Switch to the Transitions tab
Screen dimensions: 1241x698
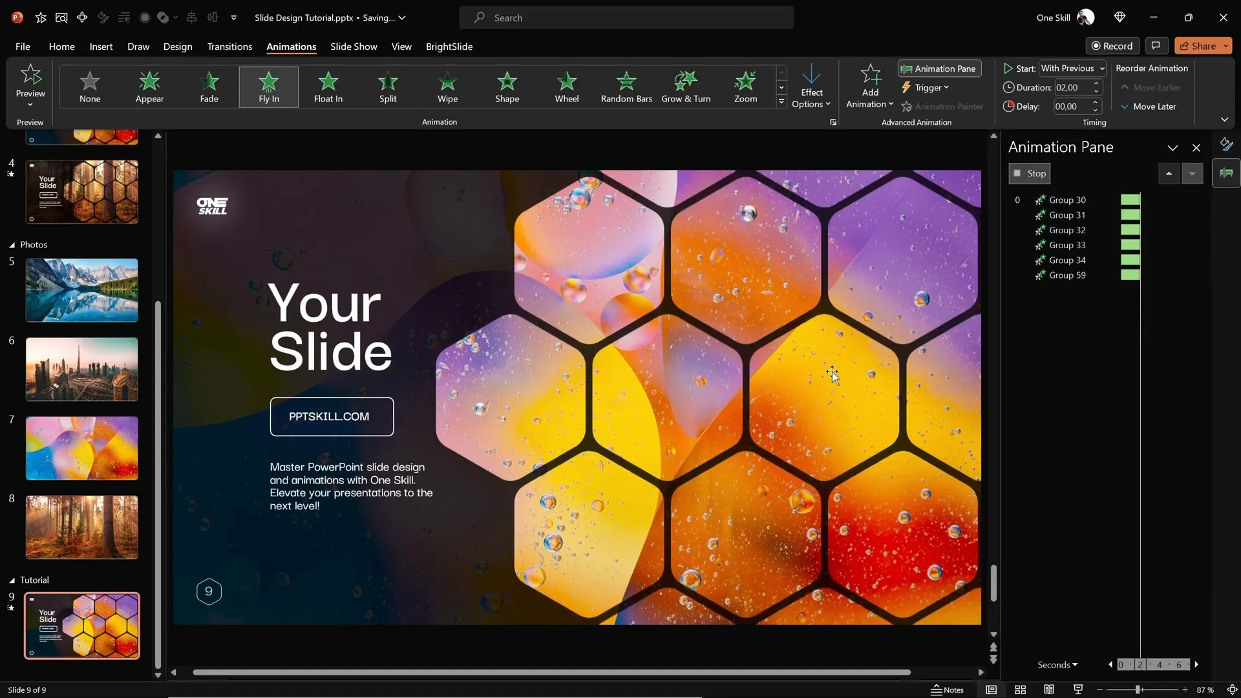click(x=229, y=47)
